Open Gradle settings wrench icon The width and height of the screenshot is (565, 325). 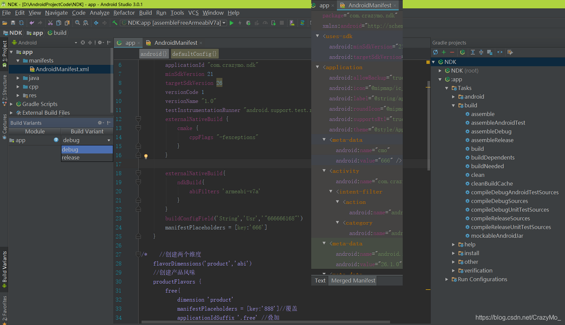click(x=510, y=52)
